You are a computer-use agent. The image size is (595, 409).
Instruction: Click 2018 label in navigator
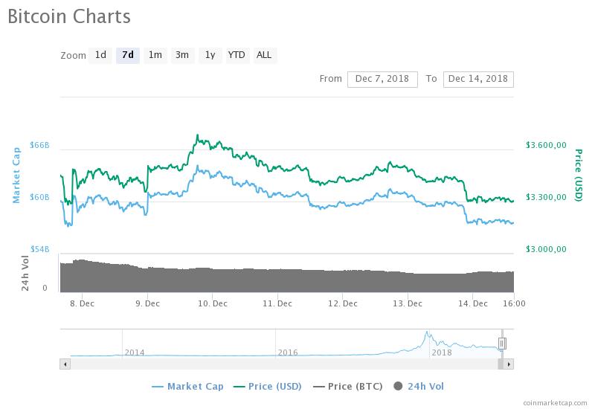pos(442,352)
